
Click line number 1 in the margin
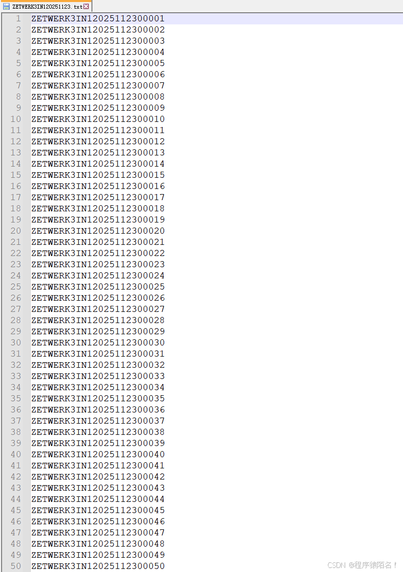click(x=18, y=18)
